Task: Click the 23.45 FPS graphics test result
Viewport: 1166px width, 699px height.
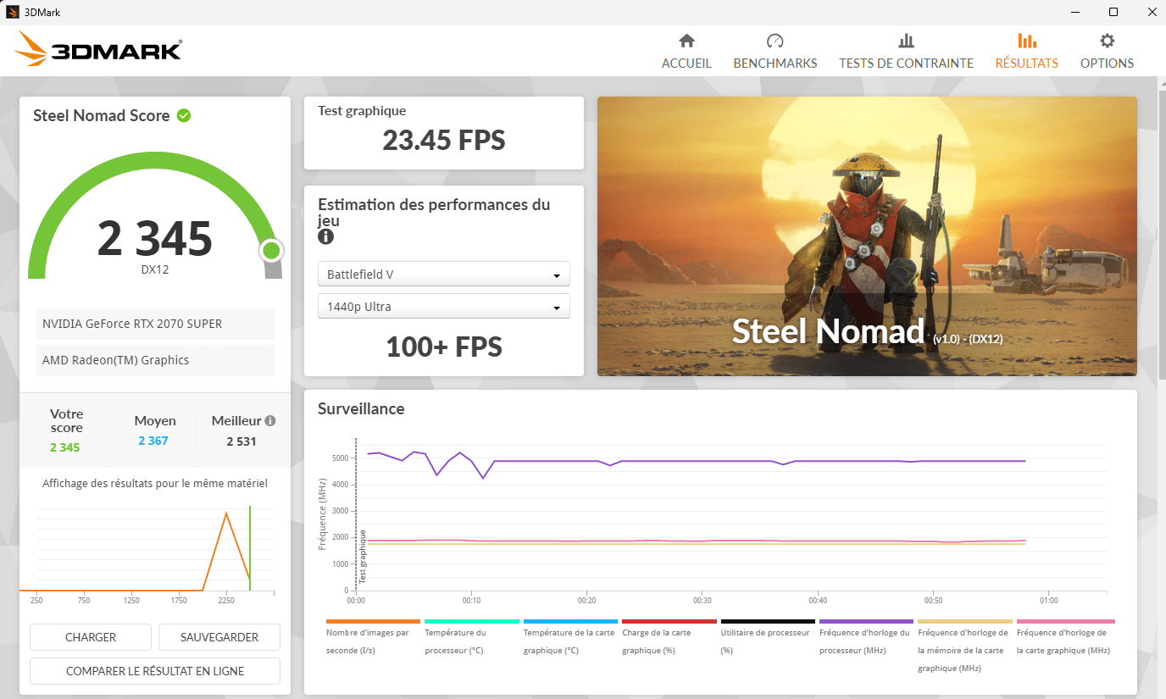Action: pos(444,140)
